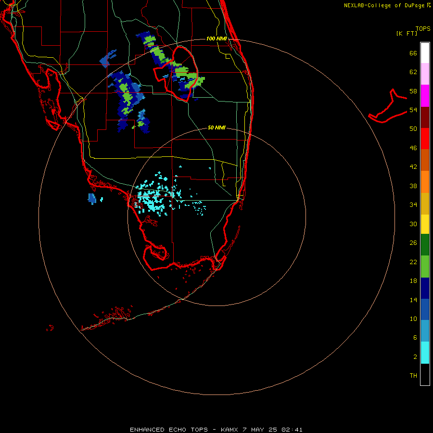This screenshot has height=433, width=433.
Task: Select the white 66 kft color swatch
Action: [425, 53]
